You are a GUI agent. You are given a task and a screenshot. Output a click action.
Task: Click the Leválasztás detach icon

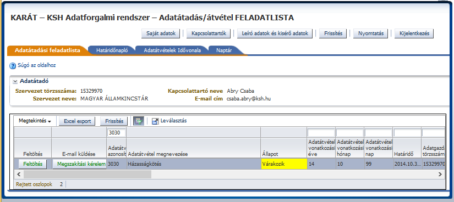click(155, 121)
